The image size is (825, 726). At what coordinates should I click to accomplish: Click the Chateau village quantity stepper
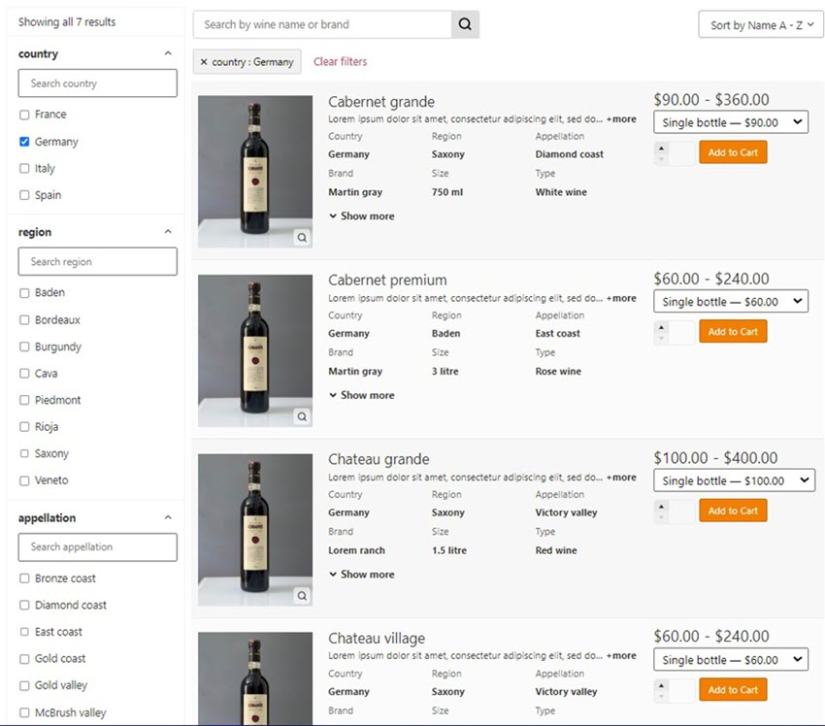675,690
